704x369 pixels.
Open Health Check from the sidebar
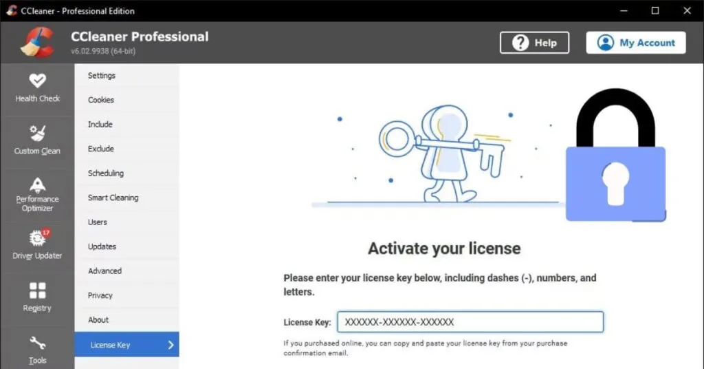[37, 89]
